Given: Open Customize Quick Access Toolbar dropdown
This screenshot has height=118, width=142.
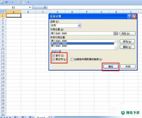Looking at the screenshot, I should click(28, 2).
